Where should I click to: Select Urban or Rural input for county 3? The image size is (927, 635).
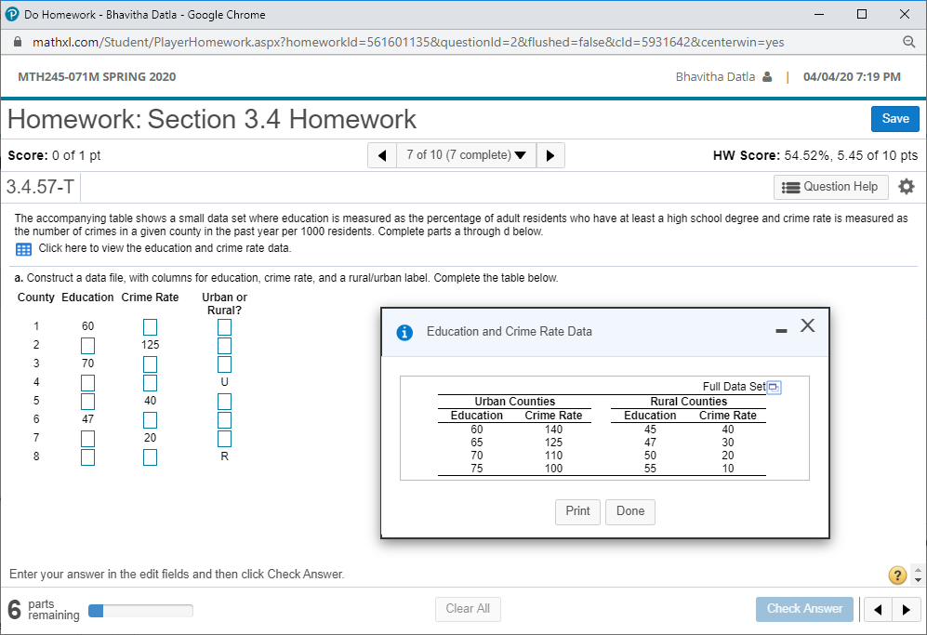[x=225, y=364]
